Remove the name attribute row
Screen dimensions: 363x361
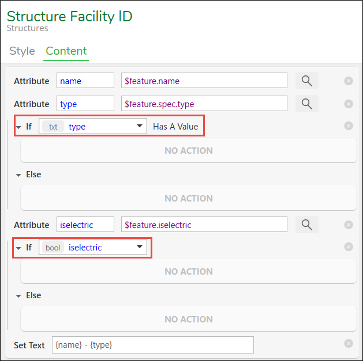(349, 81)
